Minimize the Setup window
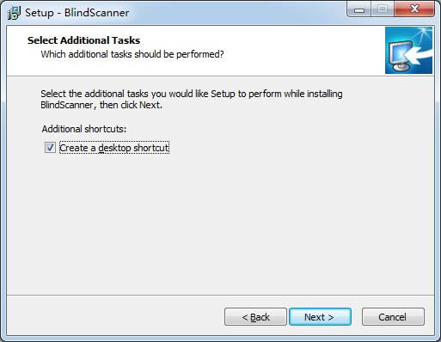The height and width of the screenshot is (342, 441). [x=359, y=9]
